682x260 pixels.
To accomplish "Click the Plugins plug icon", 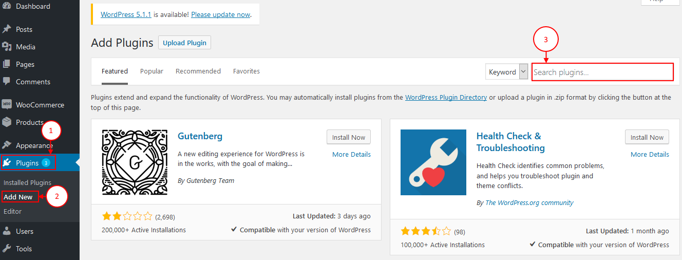I will pos(7,163).
